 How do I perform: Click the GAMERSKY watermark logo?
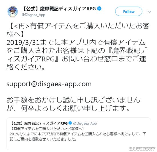click(142, 149)
